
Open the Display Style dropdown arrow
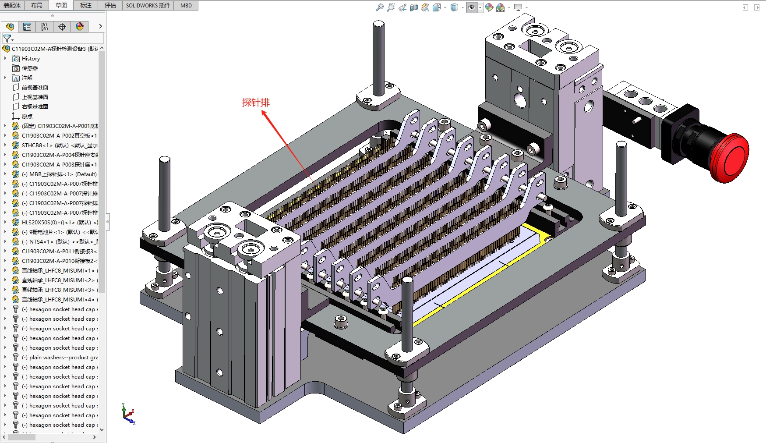click(462, 7)
